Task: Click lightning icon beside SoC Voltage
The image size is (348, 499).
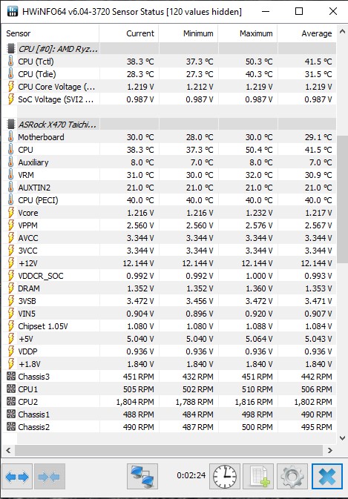Action: pyautogui.click(x=11, y=99)
